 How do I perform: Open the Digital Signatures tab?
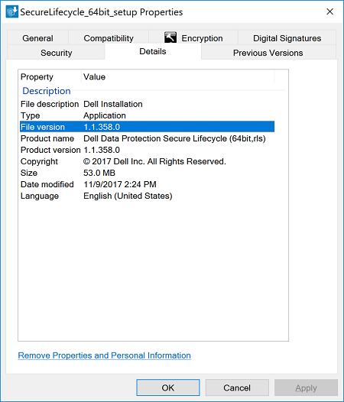tap(287, 38)
